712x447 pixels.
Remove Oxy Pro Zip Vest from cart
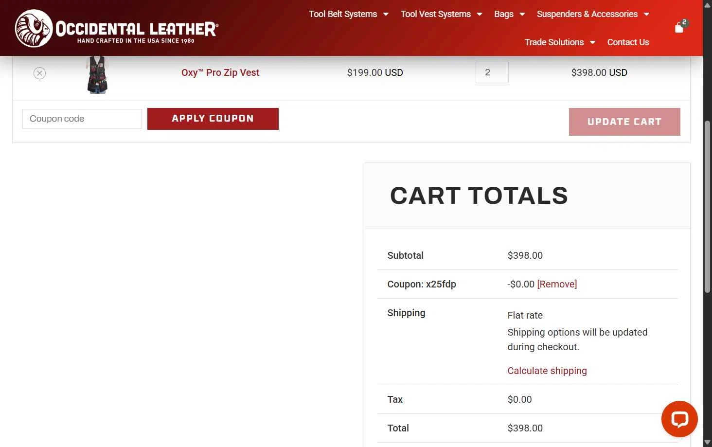pyautogui.click(x=40, y=73)
